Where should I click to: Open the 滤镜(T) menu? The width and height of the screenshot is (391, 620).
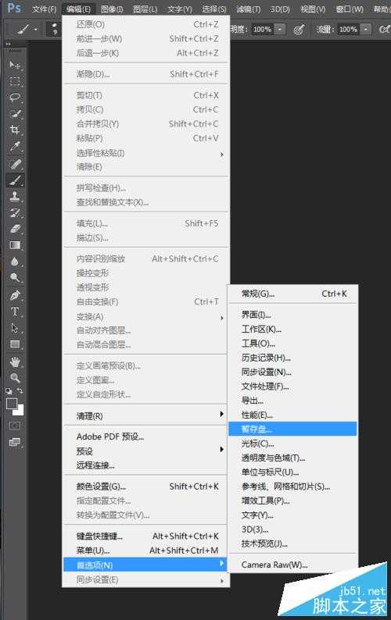249,9
